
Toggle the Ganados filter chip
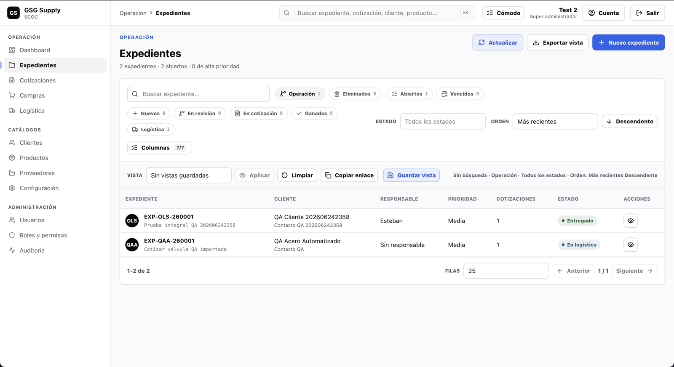point(314,113)
